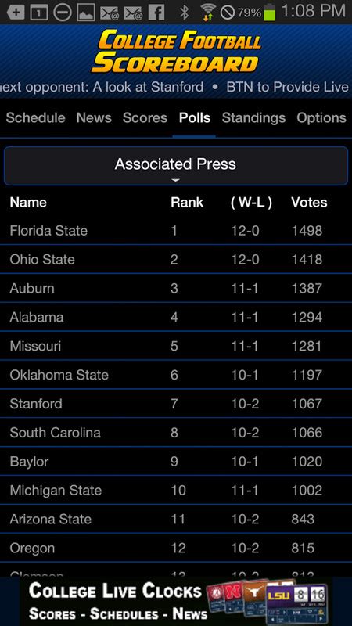Open the Scores tab
352x626 pixels.
[145, 118]
